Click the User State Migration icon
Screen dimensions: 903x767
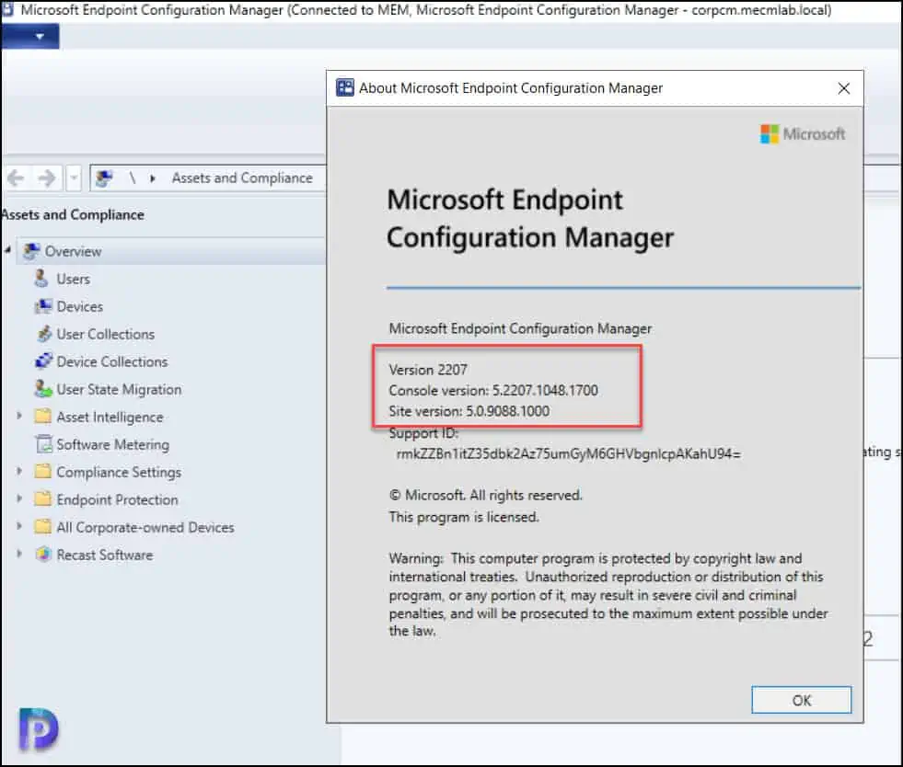pos(43,389)
